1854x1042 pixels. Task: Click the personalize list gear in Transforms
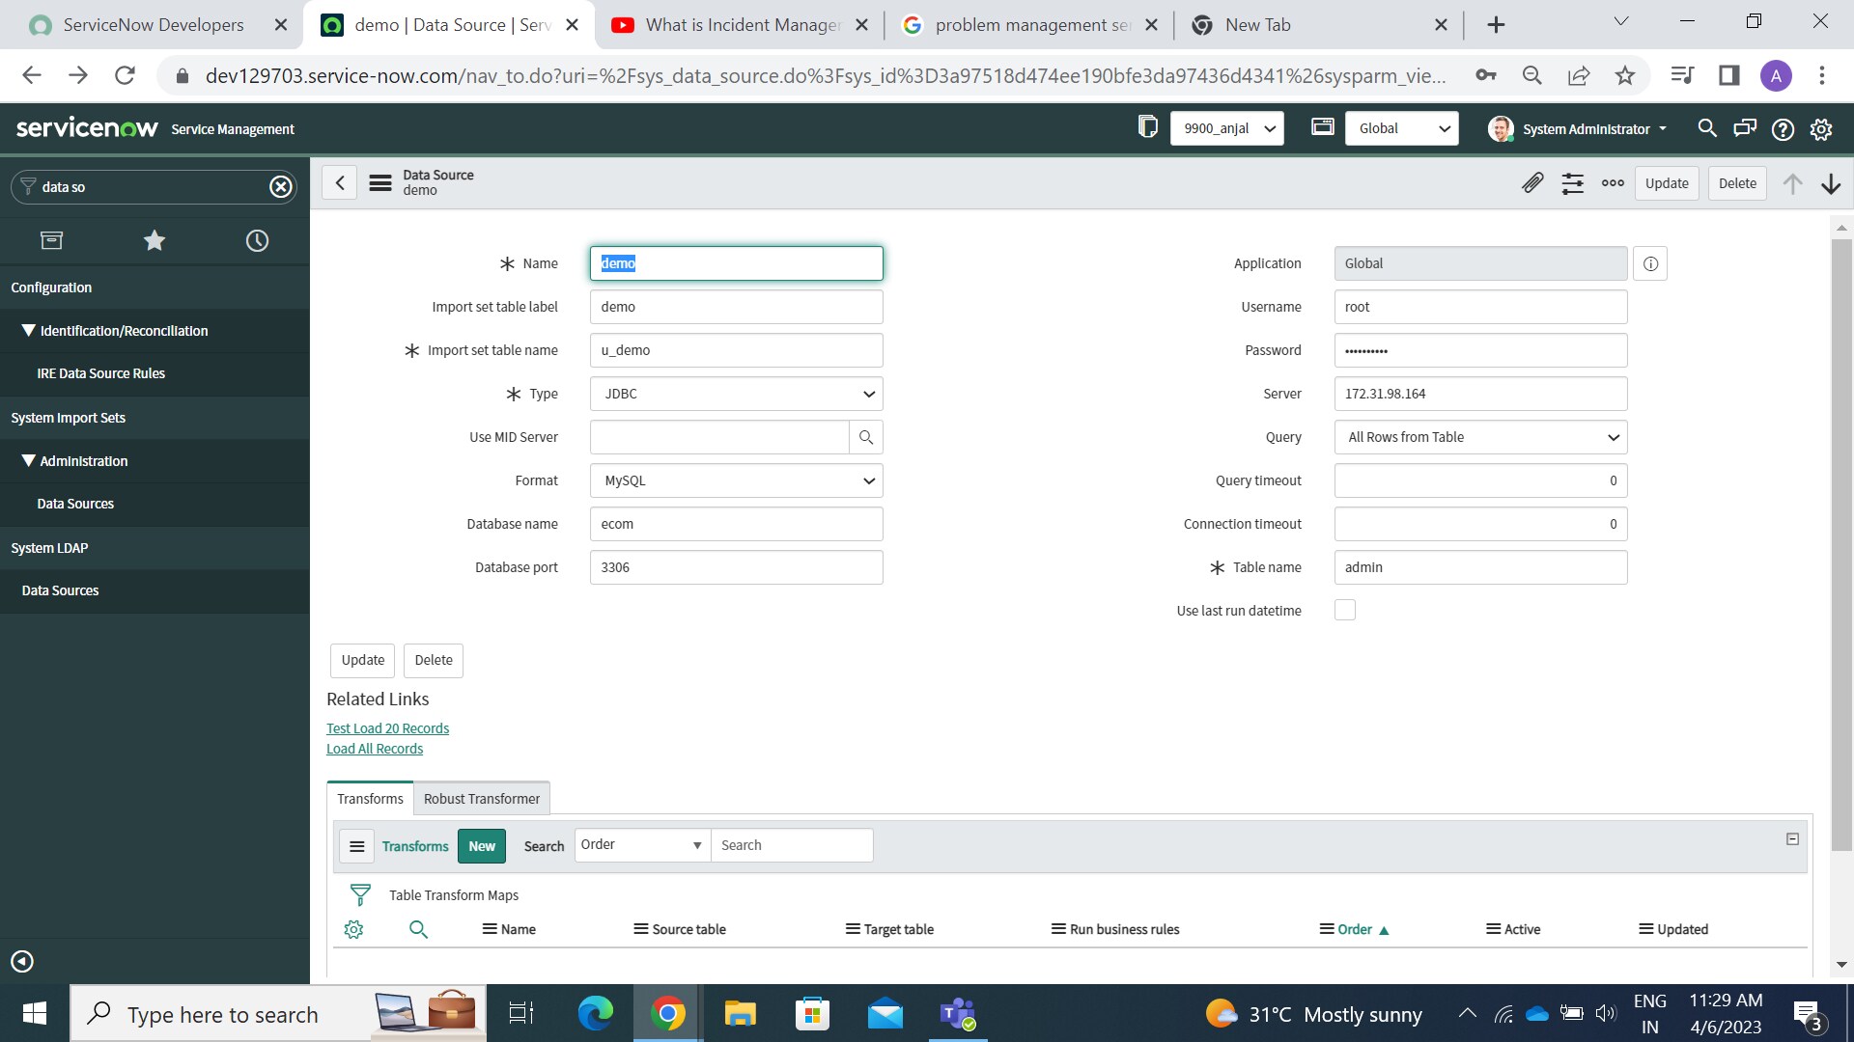pyautogui.click(x=353, y=929)
